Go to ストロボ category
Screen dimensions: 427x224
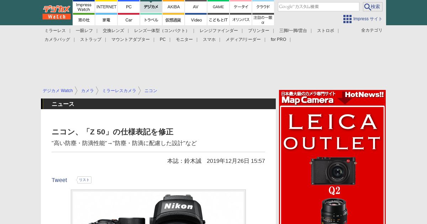(326, 31)
